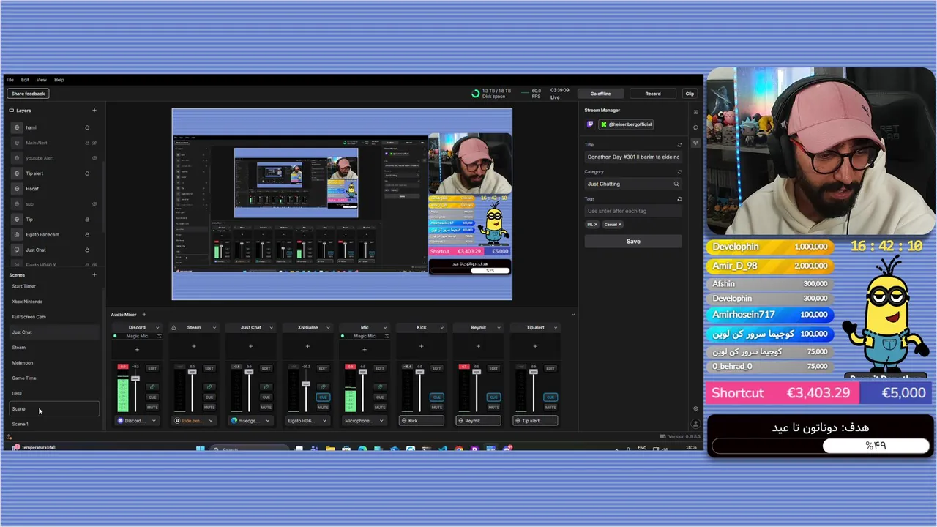Mute the Discord audio channel

pos(152,407)
